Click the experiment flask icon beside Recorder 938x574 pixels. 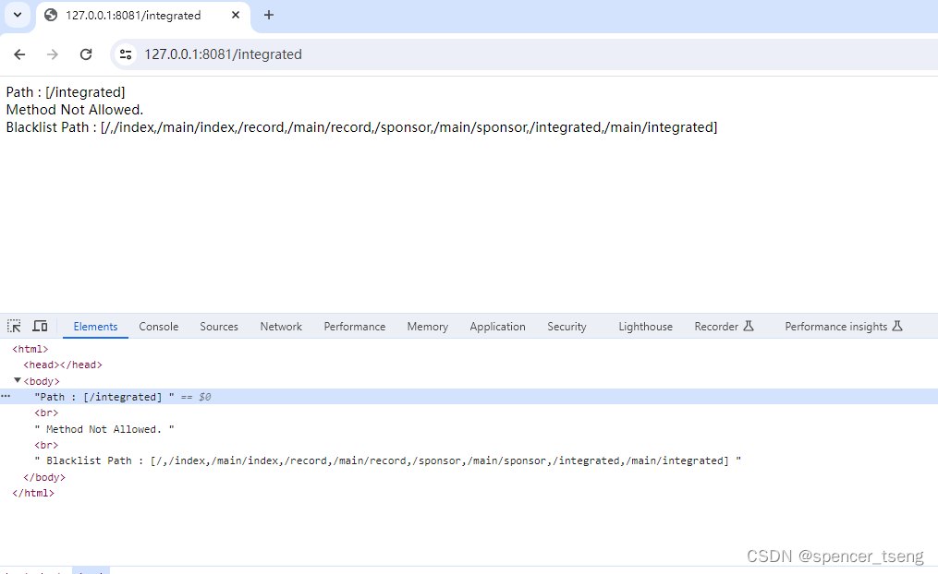click(750, 325)
